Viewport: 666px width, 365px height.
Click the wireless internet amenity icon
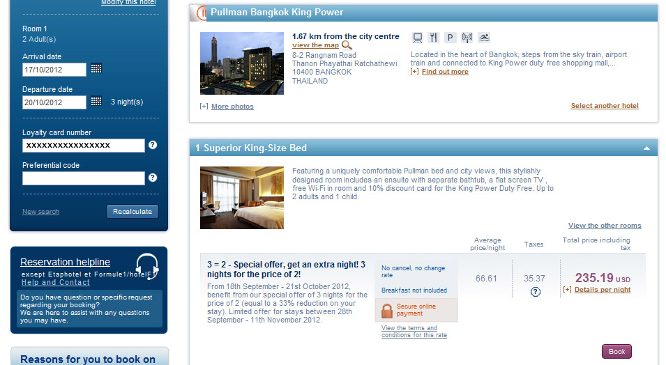tap(467, 38)
